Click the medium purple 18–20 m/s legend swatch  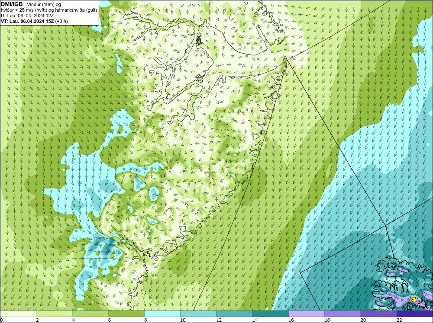tap(343, 314)
